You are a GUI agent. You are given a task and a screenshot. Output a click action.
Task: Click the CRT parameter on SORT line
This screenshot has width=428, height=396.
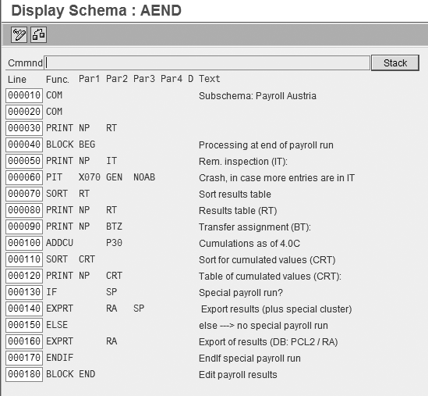[x=87, y=259]
